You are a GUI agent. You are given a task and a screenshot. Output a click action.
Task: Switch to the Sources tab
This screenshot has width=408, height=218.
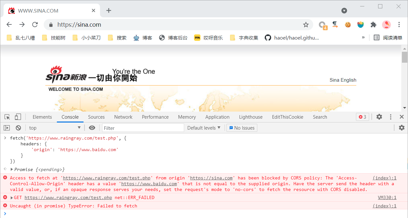tap(96, 117)
